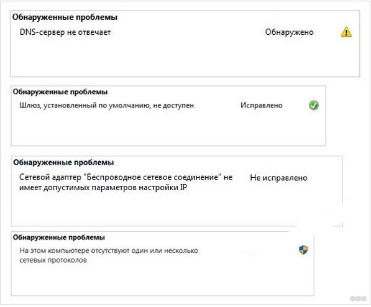Click the green checkmark fixed icon

(314, 105)
